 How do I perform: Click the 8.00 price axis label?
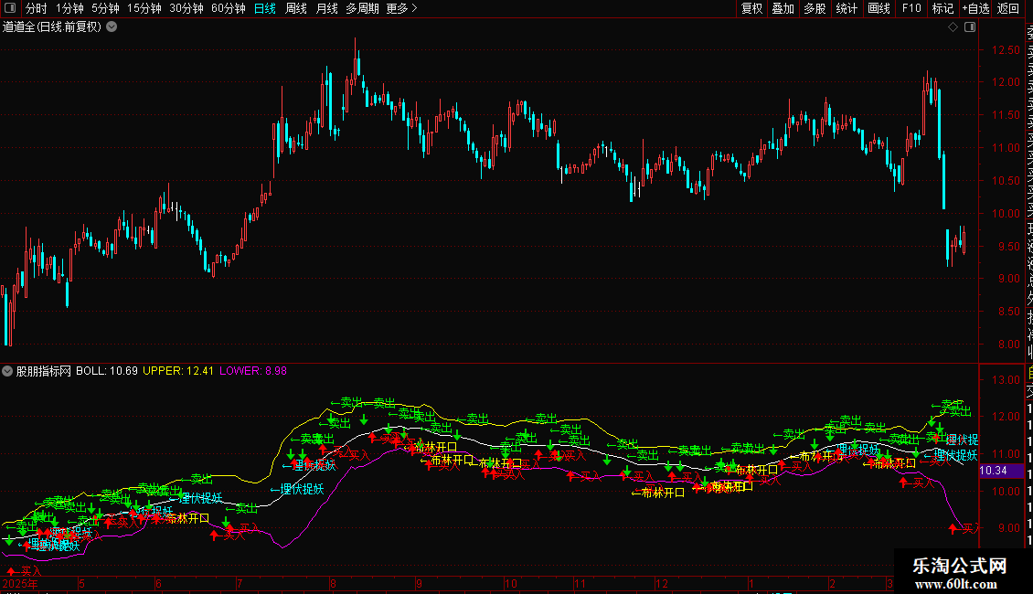tap(1009, 345)
